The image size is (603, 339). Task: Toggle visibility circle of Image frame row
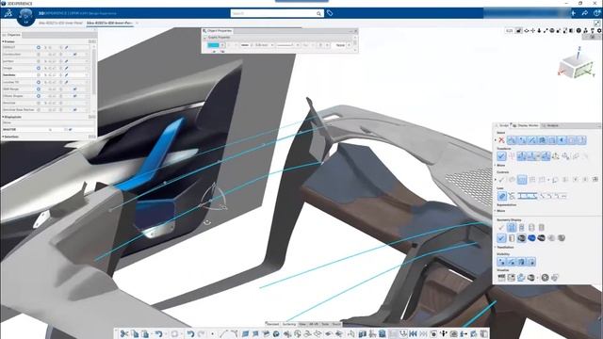pos(39,68)
